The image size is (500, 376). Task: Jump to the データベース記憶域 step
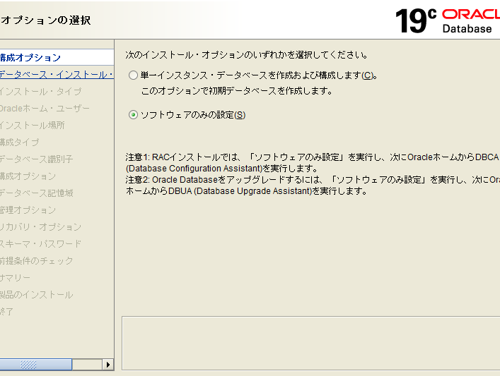[37, 193]
